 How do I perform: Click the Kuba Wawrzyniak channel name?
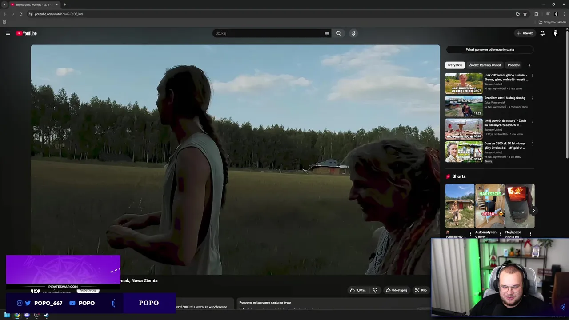pos(496,103)
